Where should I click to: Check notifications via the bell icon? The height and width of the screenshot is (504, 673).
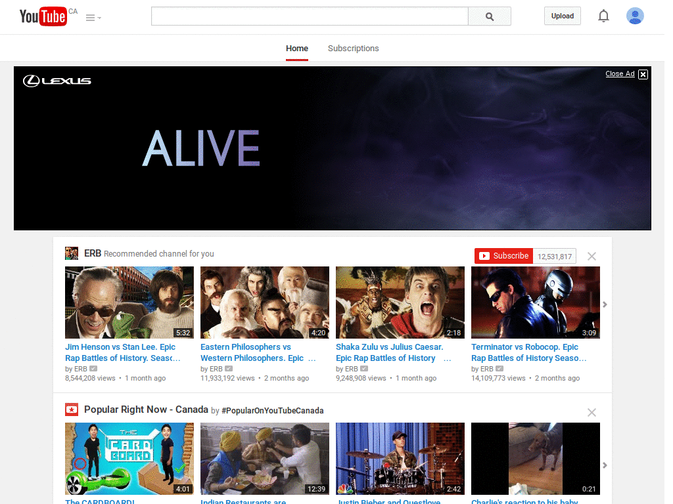(x=603, y=16)
